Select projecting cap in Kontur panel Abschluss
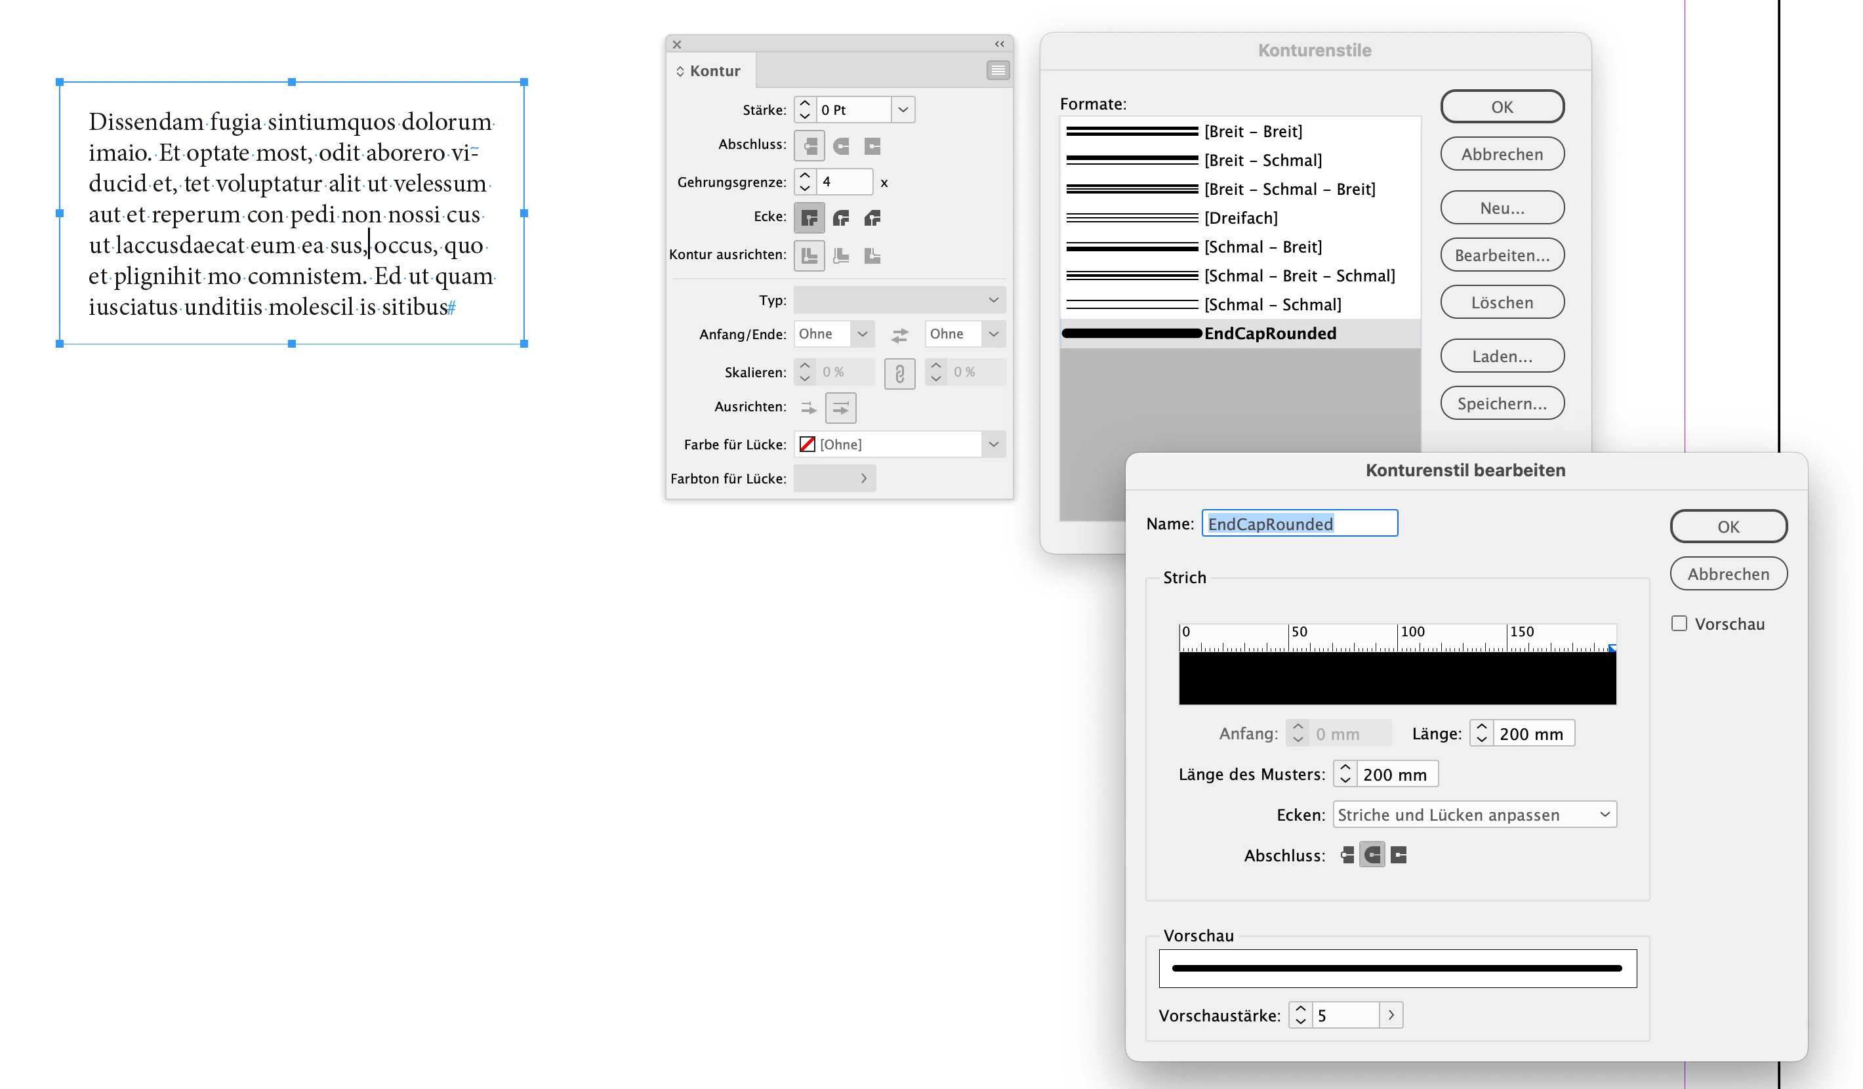The width and height of the screenshot is (1863, 1089). point(872,146)
